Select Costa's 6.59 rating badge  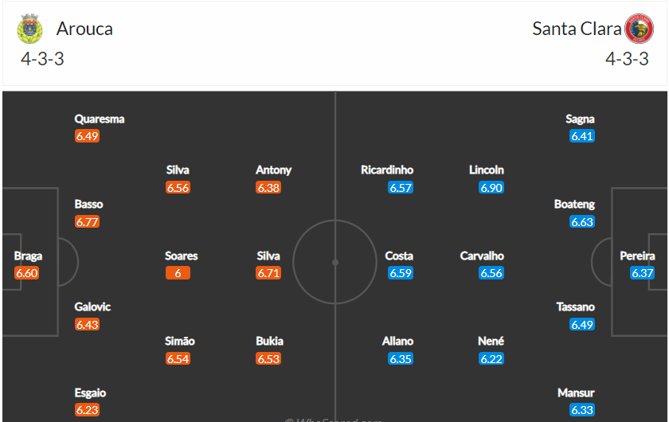click(x=401, y=273)
